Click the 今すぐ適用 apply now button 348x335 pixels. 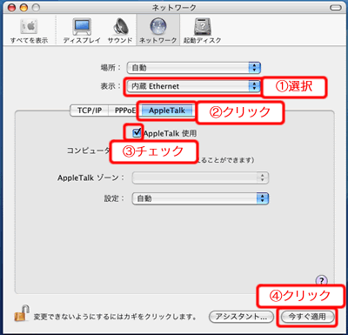[x=307, y=317]
